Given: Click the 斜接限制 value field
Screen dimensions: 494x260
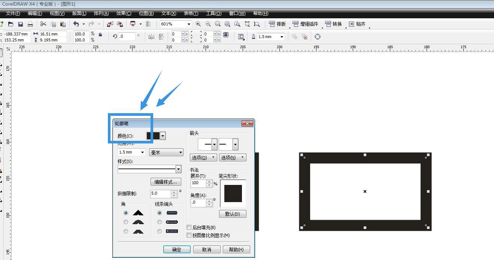Looking at the screenshot, I should click(160, 194).
